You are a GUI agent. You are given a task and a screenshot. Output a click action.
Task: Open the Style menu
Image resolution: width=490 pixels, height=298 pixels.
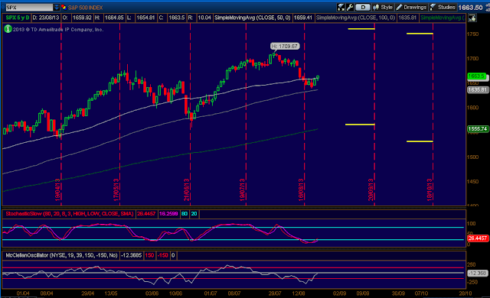click(x=383, y=7)
